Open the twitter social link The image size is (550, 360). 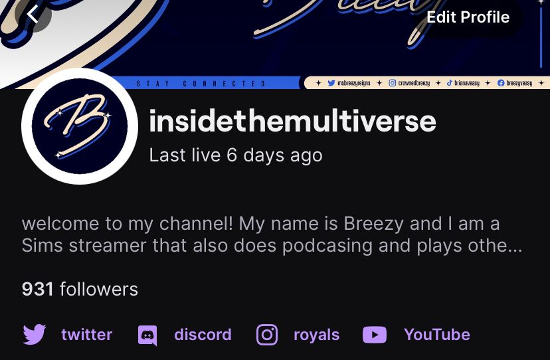pos(86,334)
